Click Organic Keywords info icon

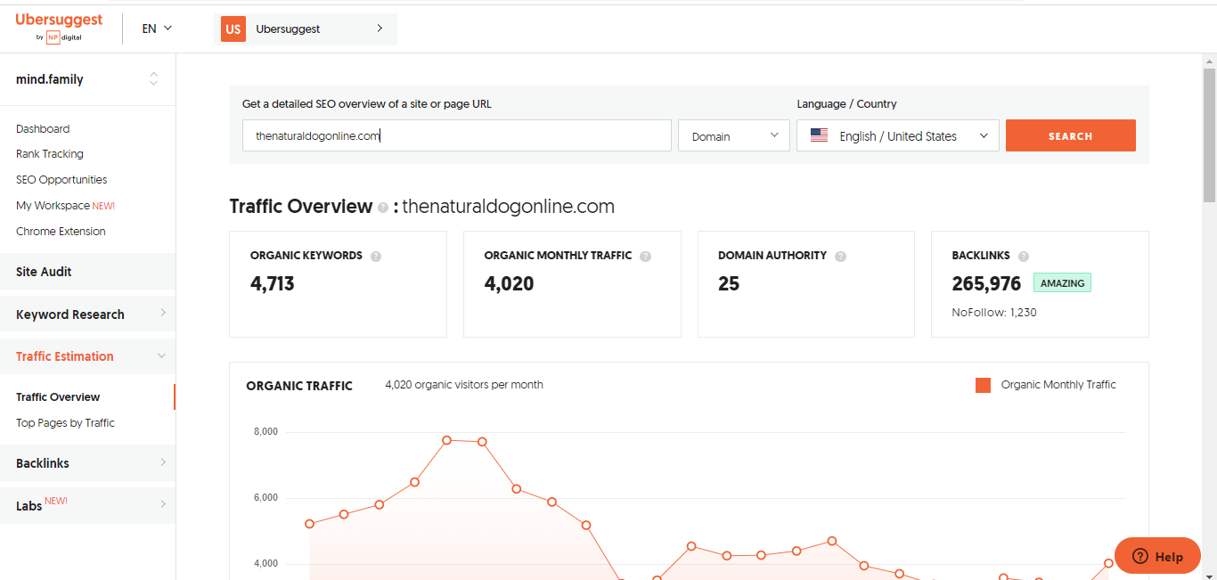pos(376,256)
